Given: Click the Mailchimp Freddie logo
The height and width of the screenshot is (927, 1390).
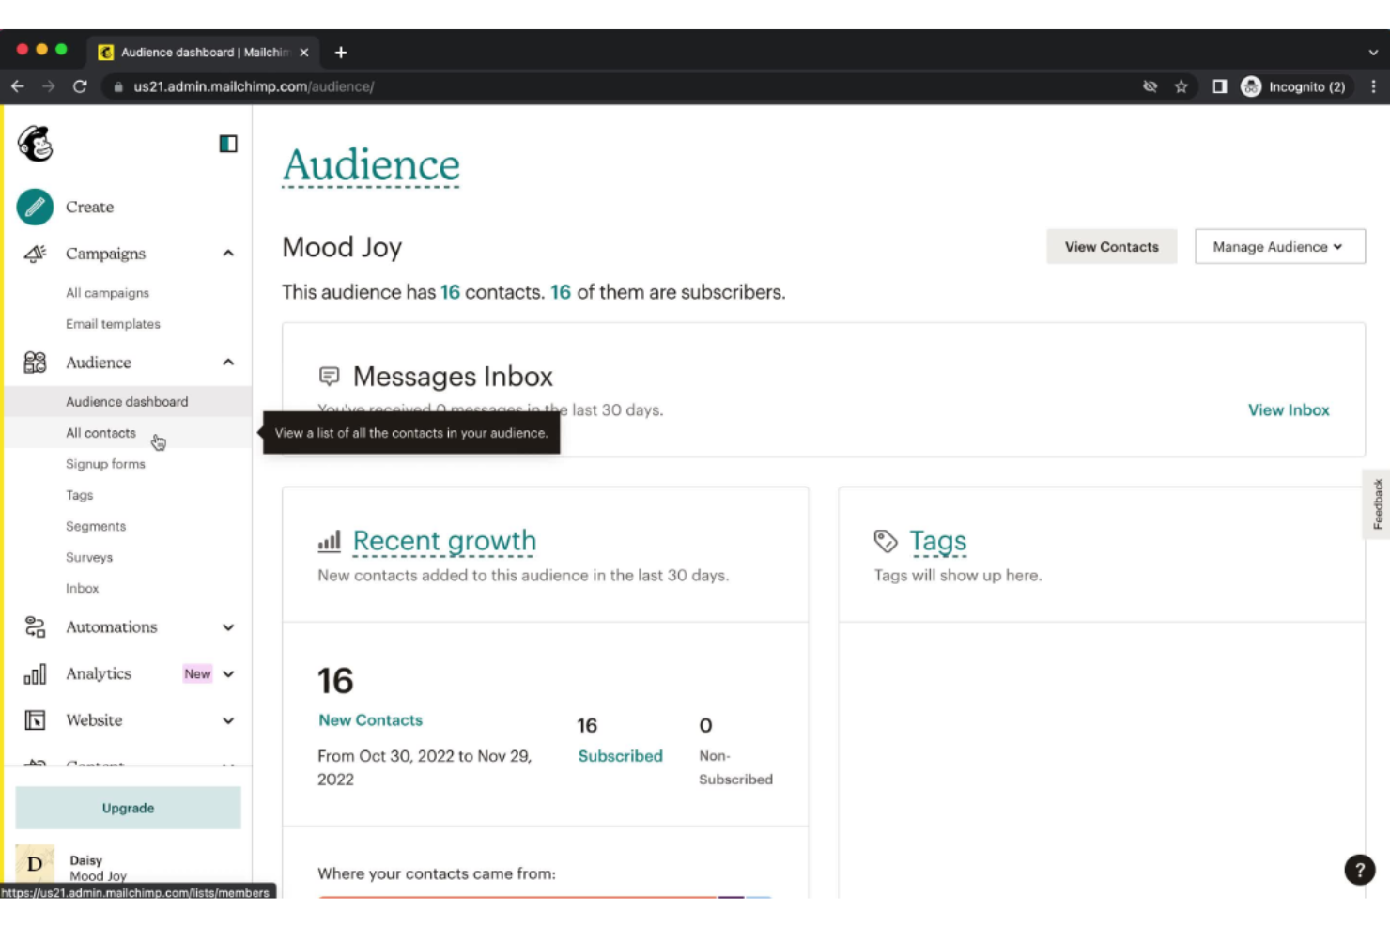Looking at the screenshot, I should (x=36, y=144).
